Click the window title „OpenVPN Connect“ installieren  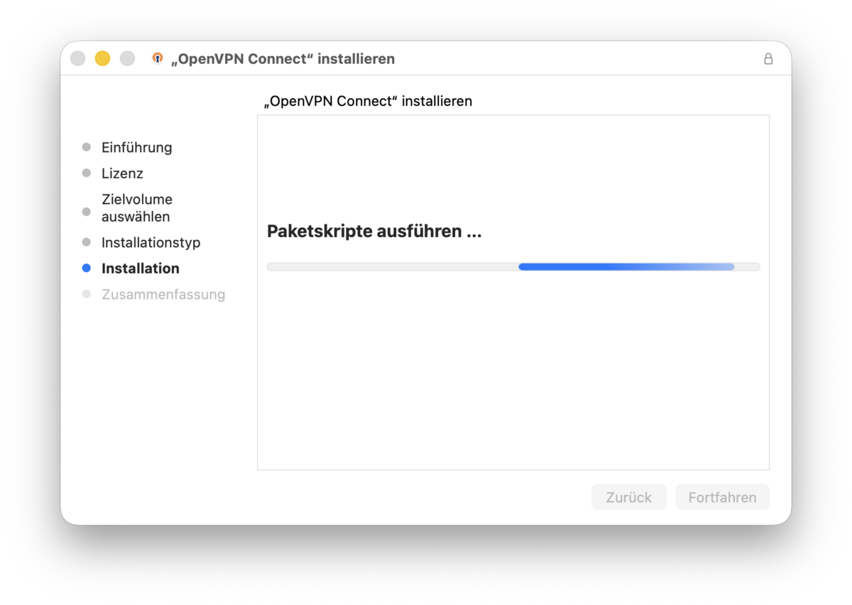[283, 59]
